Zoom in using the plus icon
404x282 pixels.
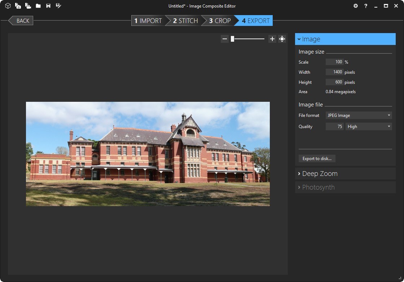(x=272, y=38)
